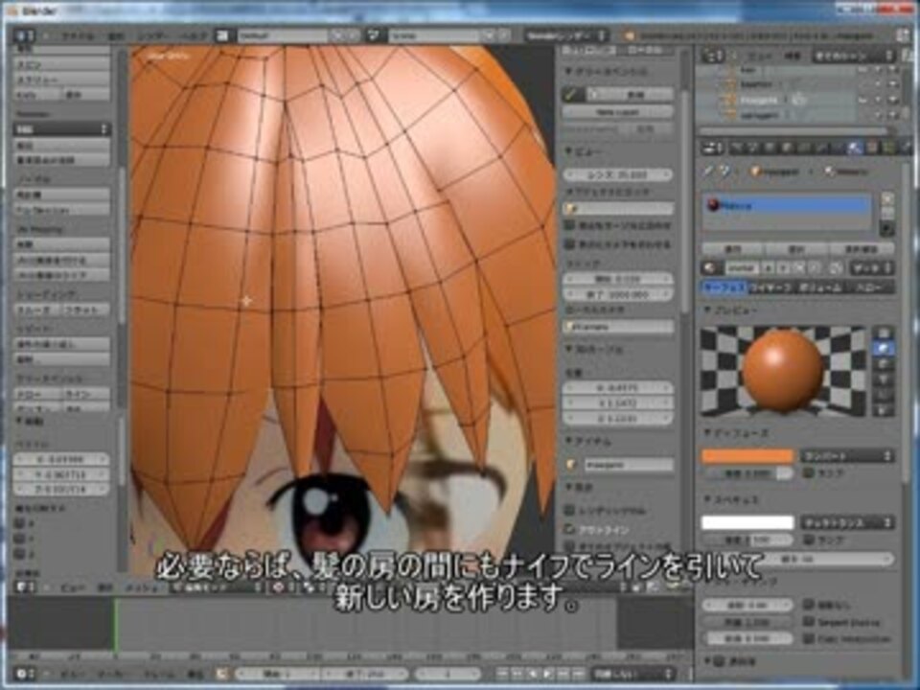Click the material browse sphere icon
Image resolution: width=920 pixels, height=690 pixels.
(x=710, y=268)
